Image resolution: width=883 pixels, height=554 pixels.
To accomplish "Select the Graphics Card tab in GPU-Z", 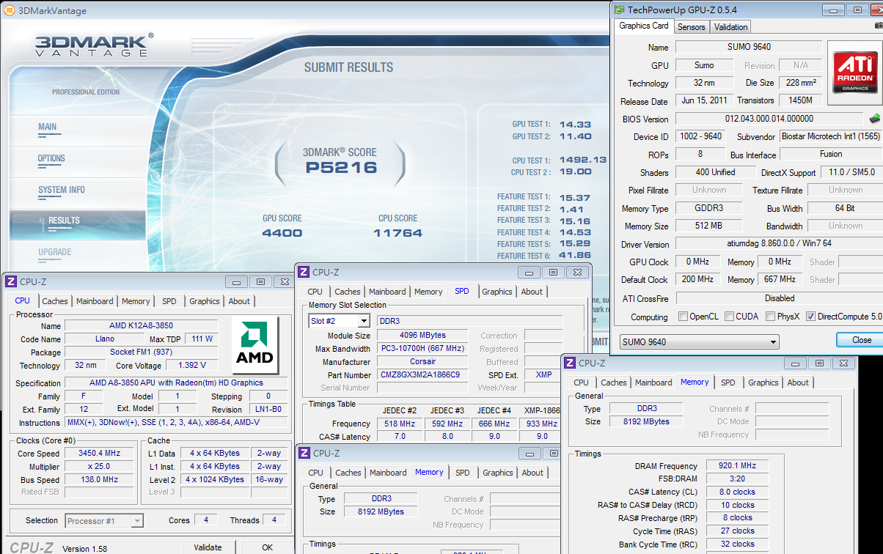I will click(x=644, y=26).
